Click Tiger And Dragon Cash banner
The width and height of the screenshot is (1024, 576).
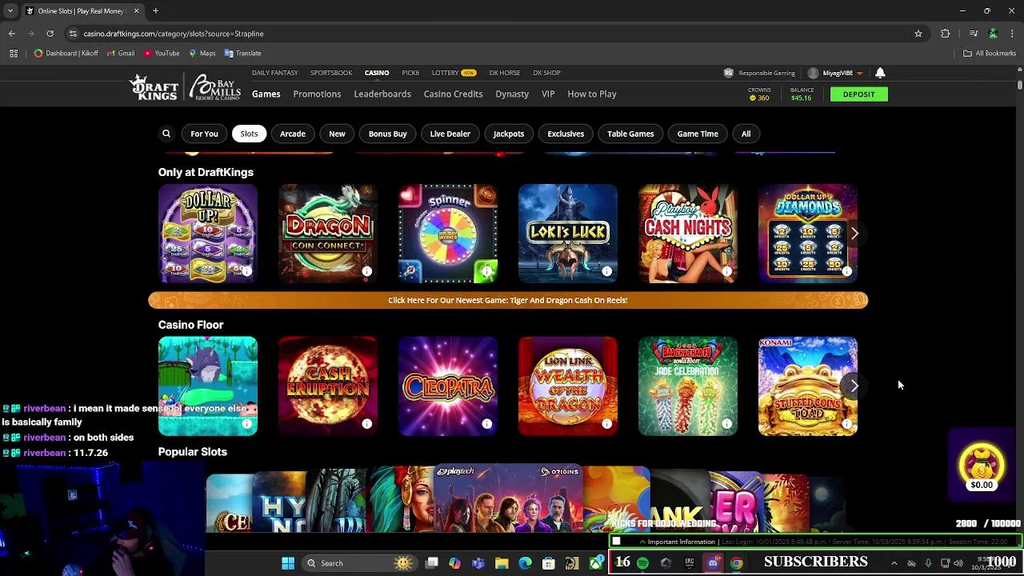(508, 300)
